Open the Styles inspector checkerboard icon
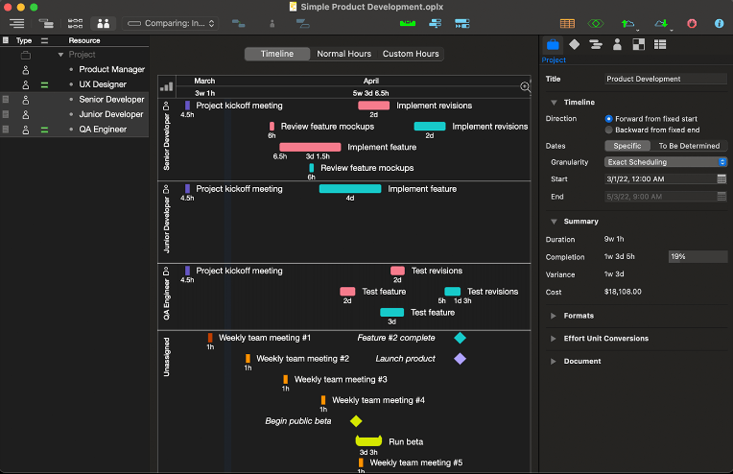Image resolution: width=733 pixels, height=474 pixels. pyautogui.click(x=638, y=44)
